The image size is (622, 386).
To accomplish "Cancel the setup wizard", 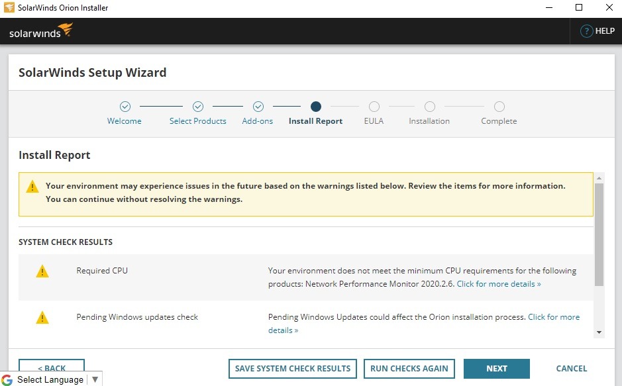I will click(571, 369).
